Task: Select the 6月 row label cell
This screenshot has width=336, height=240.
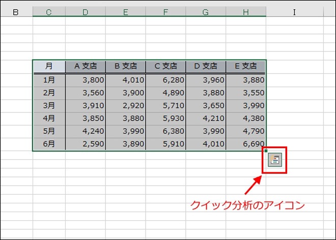Action: [x=49, y=144]
